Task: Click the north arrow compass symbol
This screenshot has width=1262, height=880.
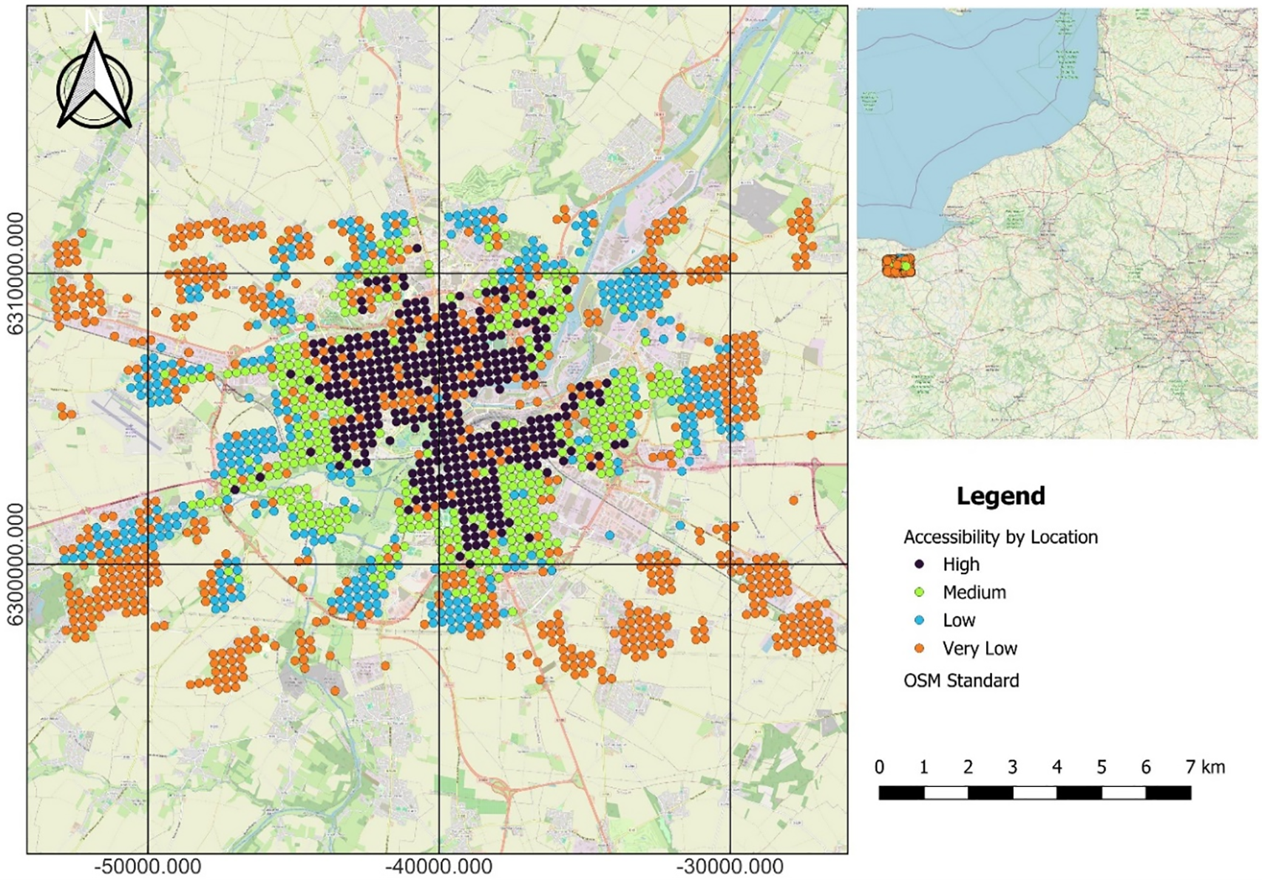Action: tap(94, 83)
